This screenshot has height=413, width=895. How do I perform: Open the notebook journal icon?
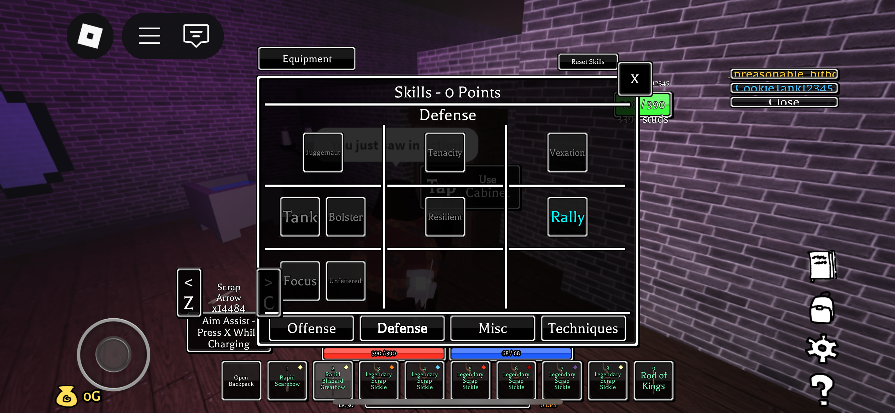[823, 267]
